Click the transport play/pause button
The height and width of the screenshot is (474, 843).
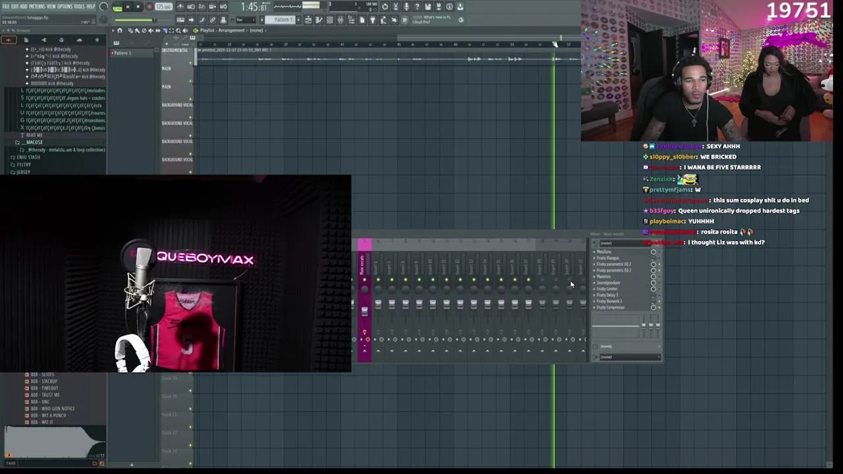point(128,7)
